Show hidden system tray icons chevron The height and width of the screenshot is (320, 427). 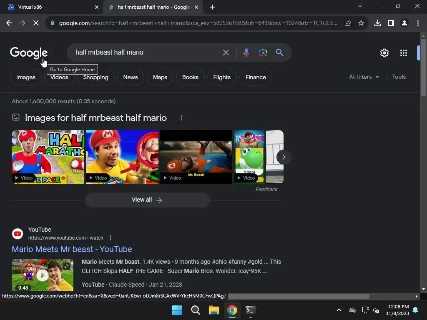pyautogui.click(x=339, y=310)
